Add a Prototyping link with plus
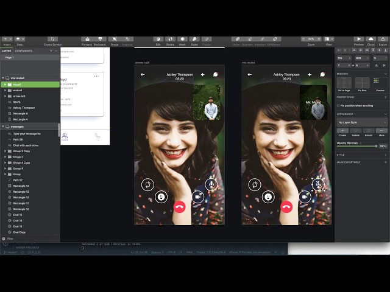The image size is (390, 292). 386,97
